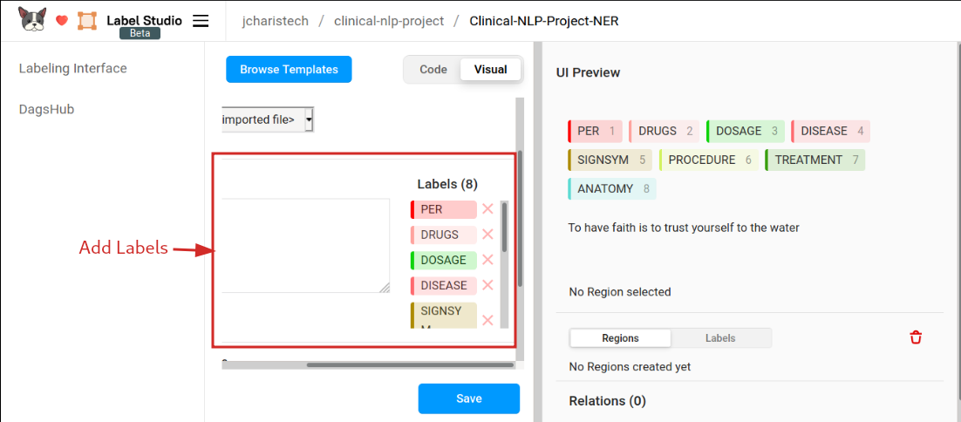Switch to the Labels tab in preview

720,338
